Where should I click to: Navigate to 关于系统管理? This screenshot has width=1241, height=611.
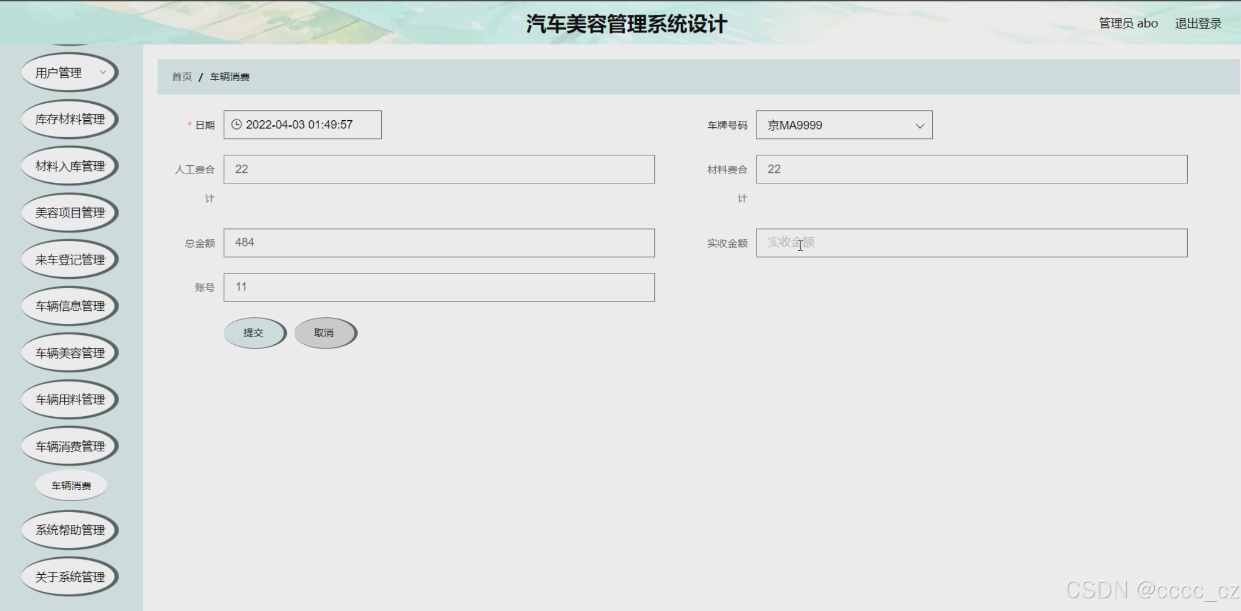click(69, 576)
